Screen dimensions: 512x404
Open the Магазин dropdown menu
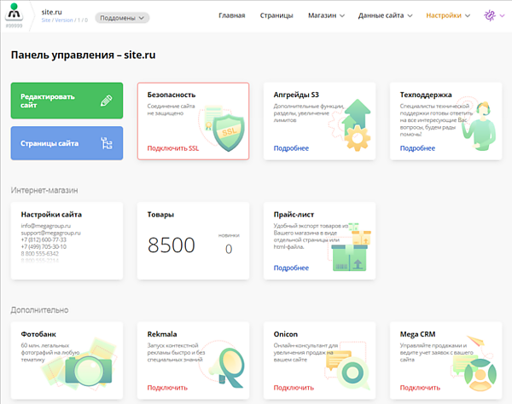(326, 15)
